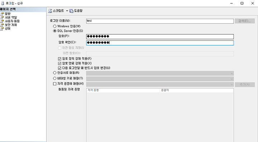258x142 pixels.
Task: Select 인증서로 매핑 radio button
Action: 54,73
